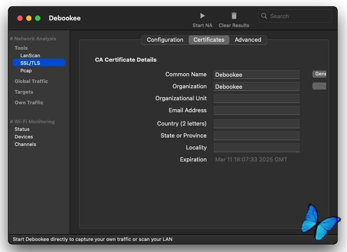The width and height of the screenshot is (347, 252).
Task: Click the magnifying glass search icon
Action: pyautogui.click(x=264, y=16)
